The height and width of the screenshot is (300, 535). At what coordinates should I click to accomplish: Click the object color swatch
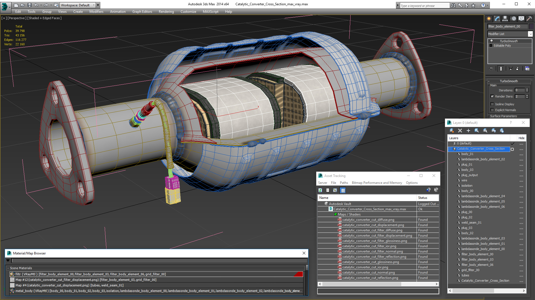tap(531, 26)
